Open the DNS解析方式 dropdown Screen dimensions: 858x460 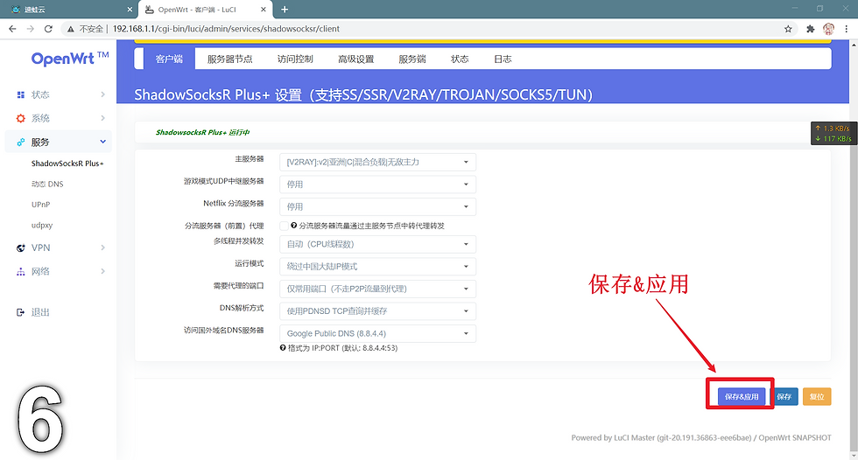click(x=377, y=311)
